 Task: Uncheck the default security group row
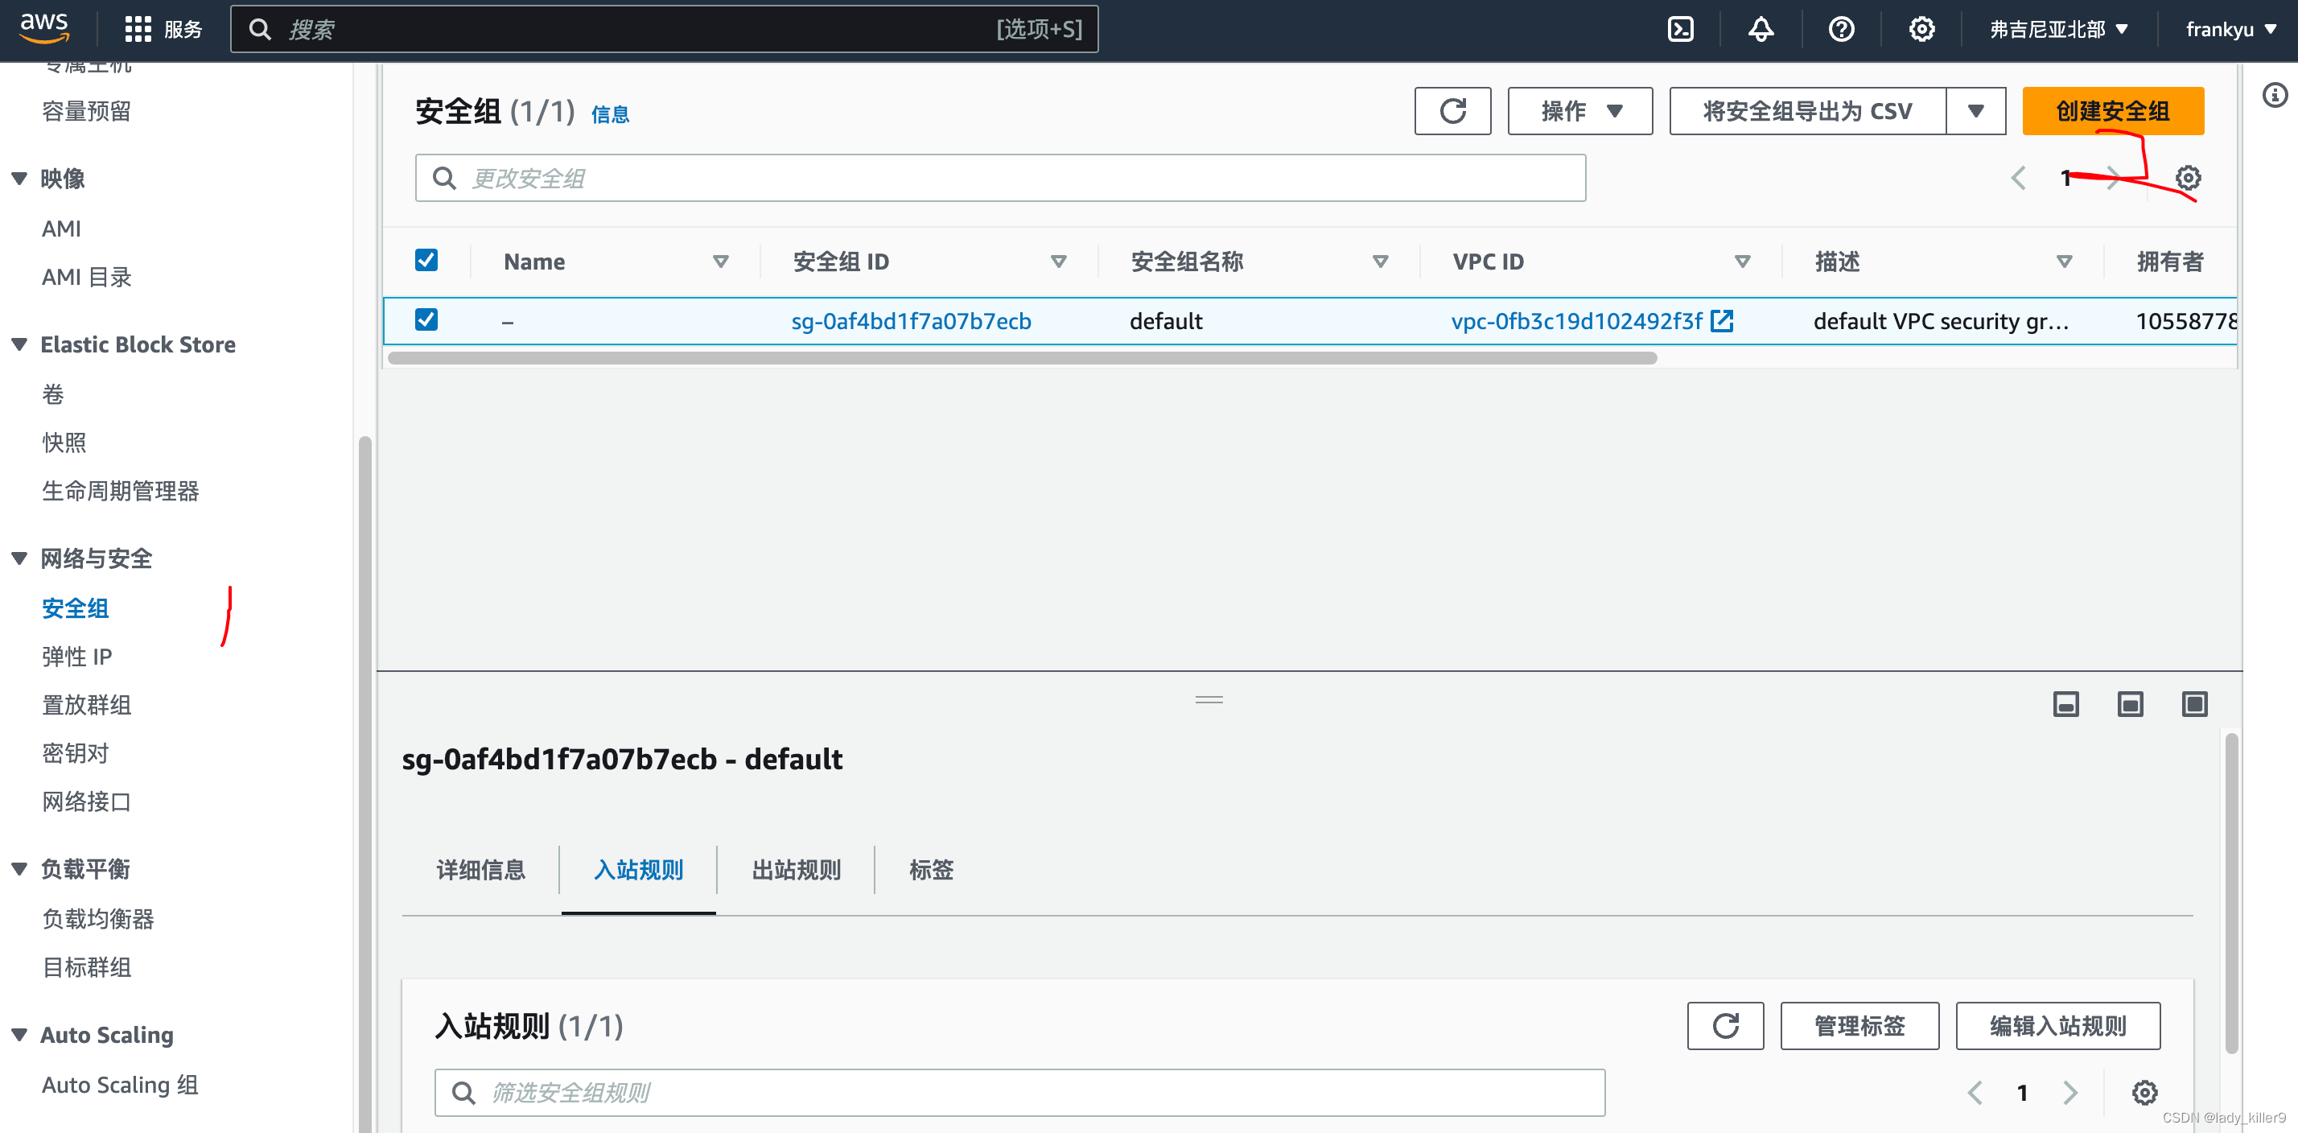[426, 319]
